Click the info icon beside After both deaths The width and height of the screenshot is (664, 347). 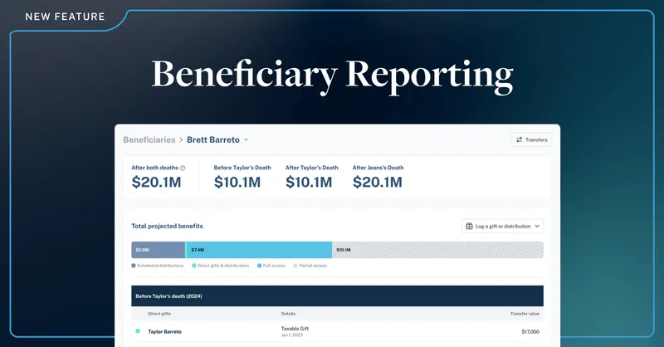183,168
